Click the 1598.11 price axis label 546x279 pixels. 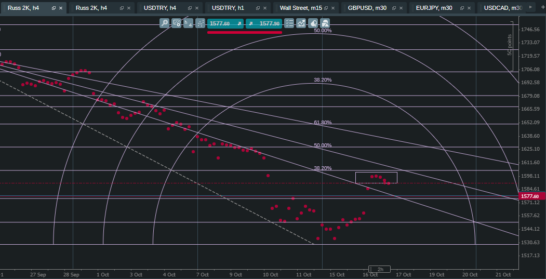pyautogui.click(x=530, y=176)
